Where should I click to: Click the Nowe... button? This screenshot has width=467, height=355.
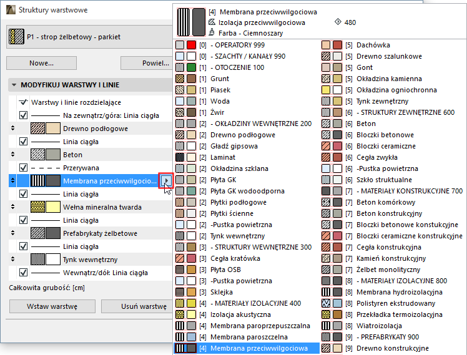tap(41, 63)
